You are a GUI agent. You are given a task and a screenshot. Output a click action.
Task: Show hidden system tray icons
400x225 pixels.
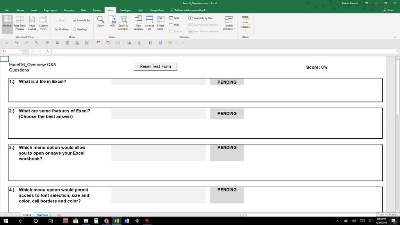click(x=337, y=221)
